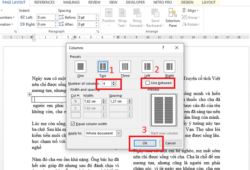Switch to the References tab
The height and width of the screenshot is (170, 250).
pyautogui.click(x=44, y=2)
